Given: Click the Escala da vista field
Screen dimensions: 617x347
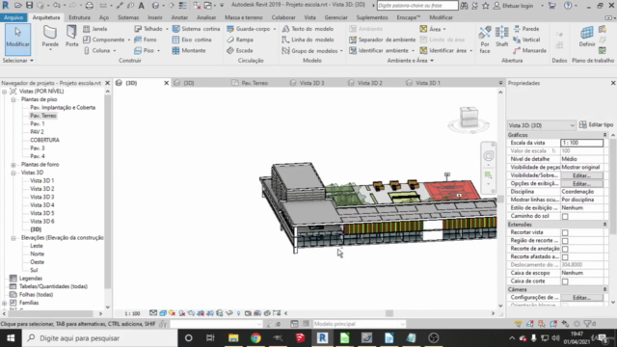Looking at the screenshot, I should click(x=582, y=143).
